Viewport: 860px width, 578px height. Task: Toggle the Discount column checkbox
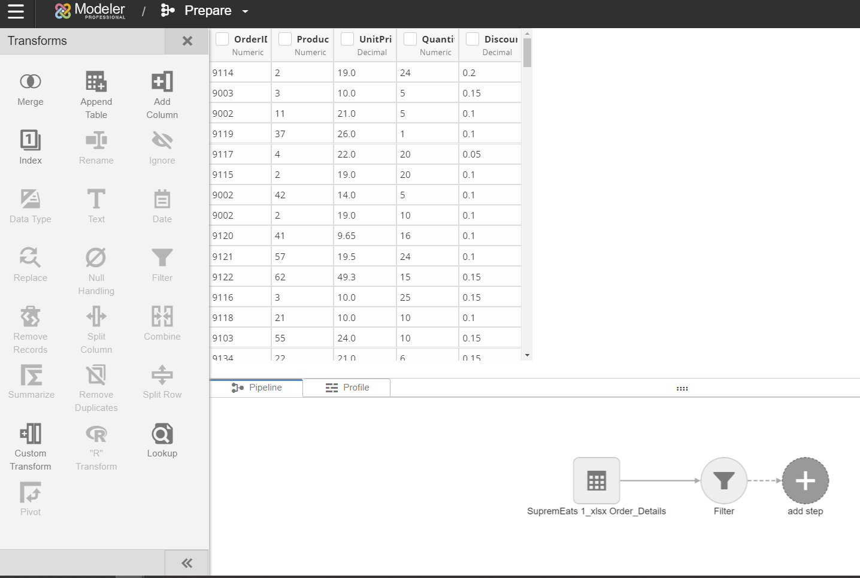pyautogui.click(x=473, y=39)
